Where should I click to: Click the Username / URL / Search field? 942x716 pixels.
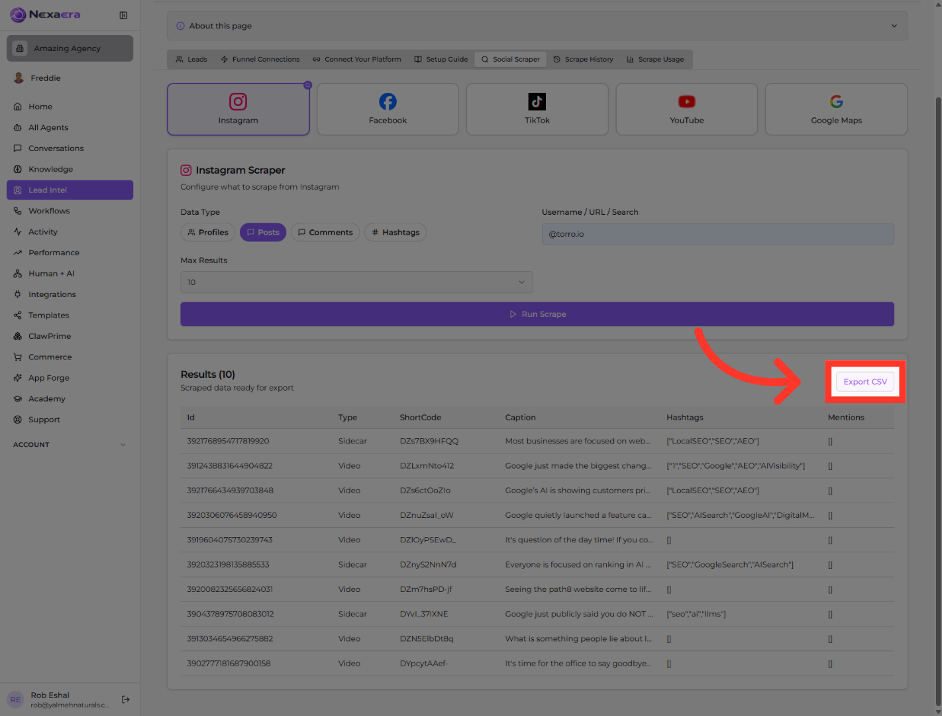tap(718, 234)
